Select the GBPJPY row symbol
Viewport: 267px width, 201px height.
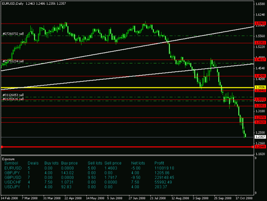pyautogui.click(x=12, y=173)
